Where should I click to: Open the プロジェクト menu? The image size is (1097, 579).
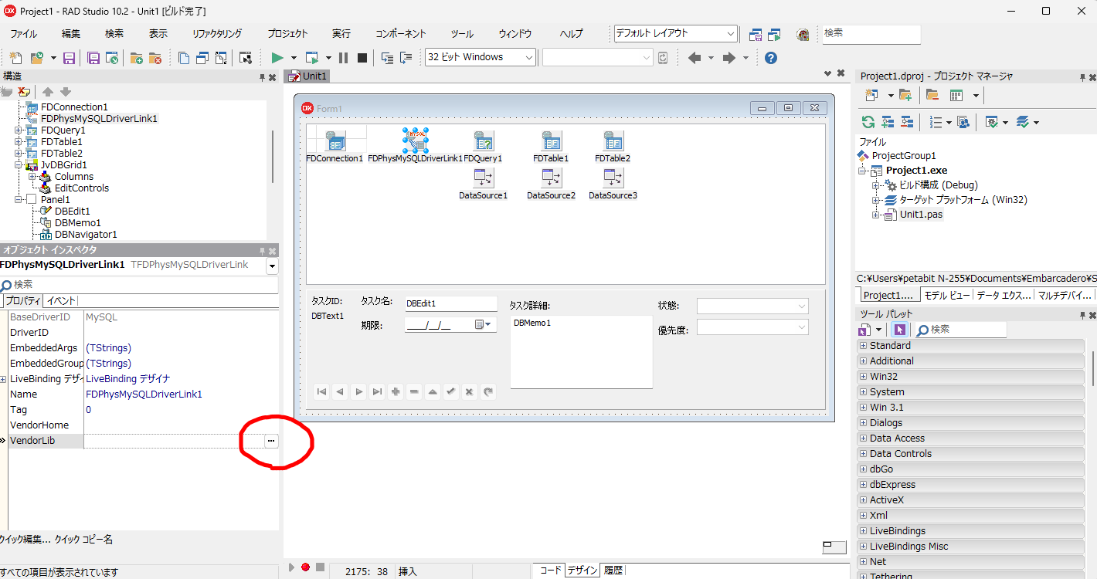(x=287, y=33)
